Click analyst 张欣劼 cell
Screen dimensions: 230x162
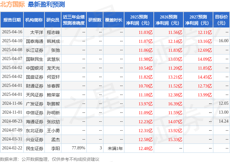pos(53,122)
